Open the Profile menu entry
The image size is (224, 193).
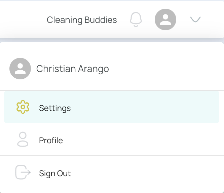112,140
